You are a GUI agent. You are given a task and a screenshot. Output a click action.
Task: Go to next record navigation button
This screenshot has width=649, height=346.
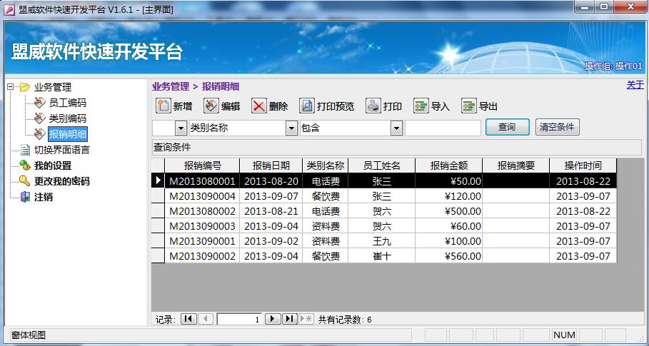pyautogui.click(x=273, y=319)
